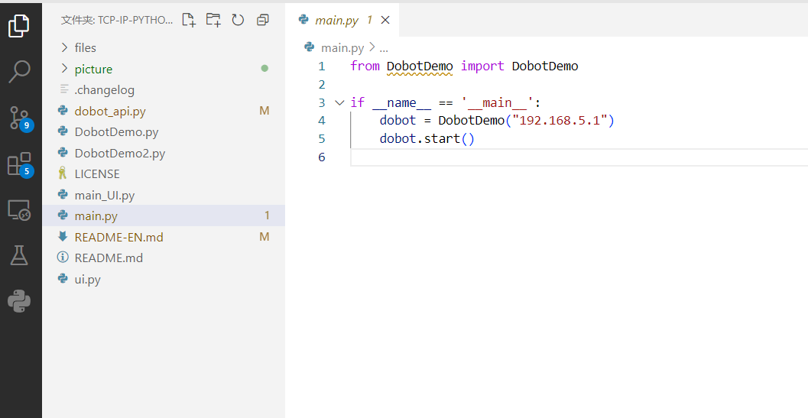Image resolution: width=808 pixels, height=418 pixels.
Task: Click line number 4 in the gutter
Action: pos(322,121)
